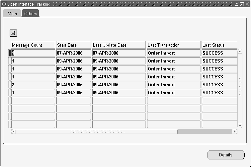Click SUCCESS status in the 07-APR-2006 row

pos(219,53)
